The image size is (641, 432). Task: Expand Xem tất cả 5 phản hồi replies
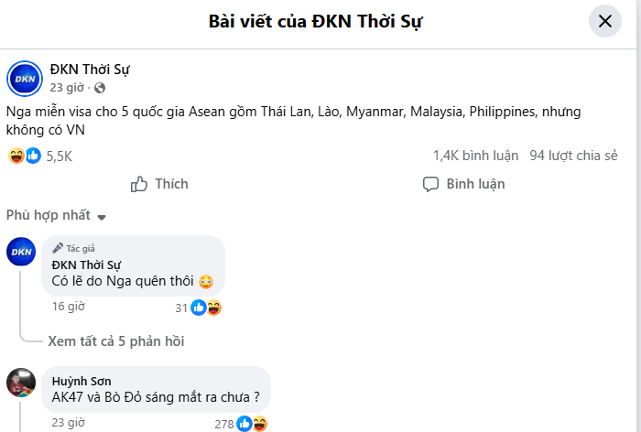116,341
